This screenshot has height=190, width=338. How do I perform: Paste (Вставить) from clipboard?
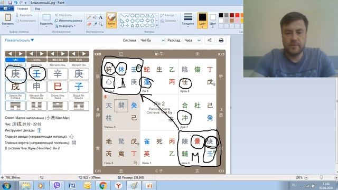tap(8, 20)
